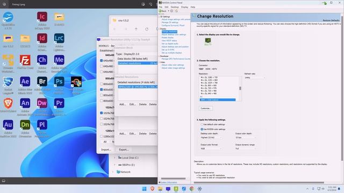Click refresh icon in File Explorer toolbar

[x=147, y=29]
